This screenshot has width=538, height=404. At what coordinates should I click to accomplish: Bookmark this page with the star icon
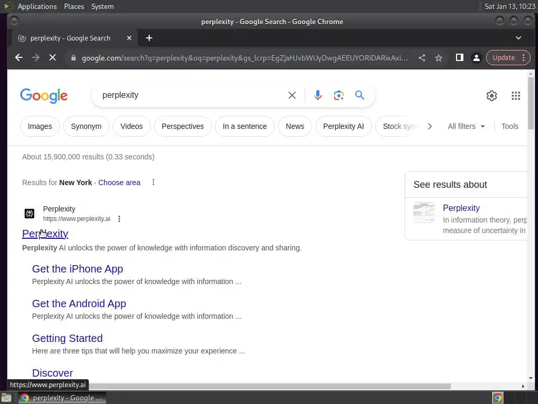click(439, 58)
